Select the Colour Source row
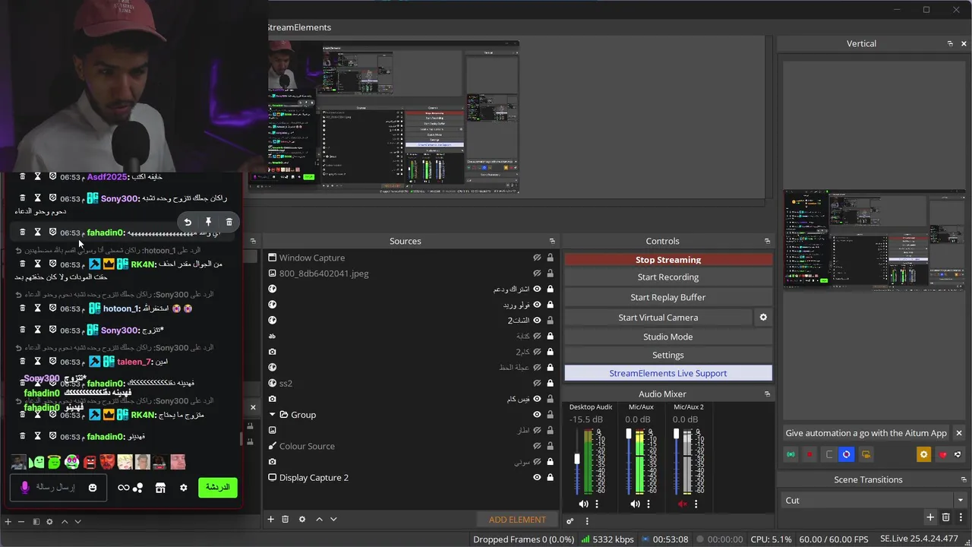The image size is (972, 547). click(x=412, y=446)
